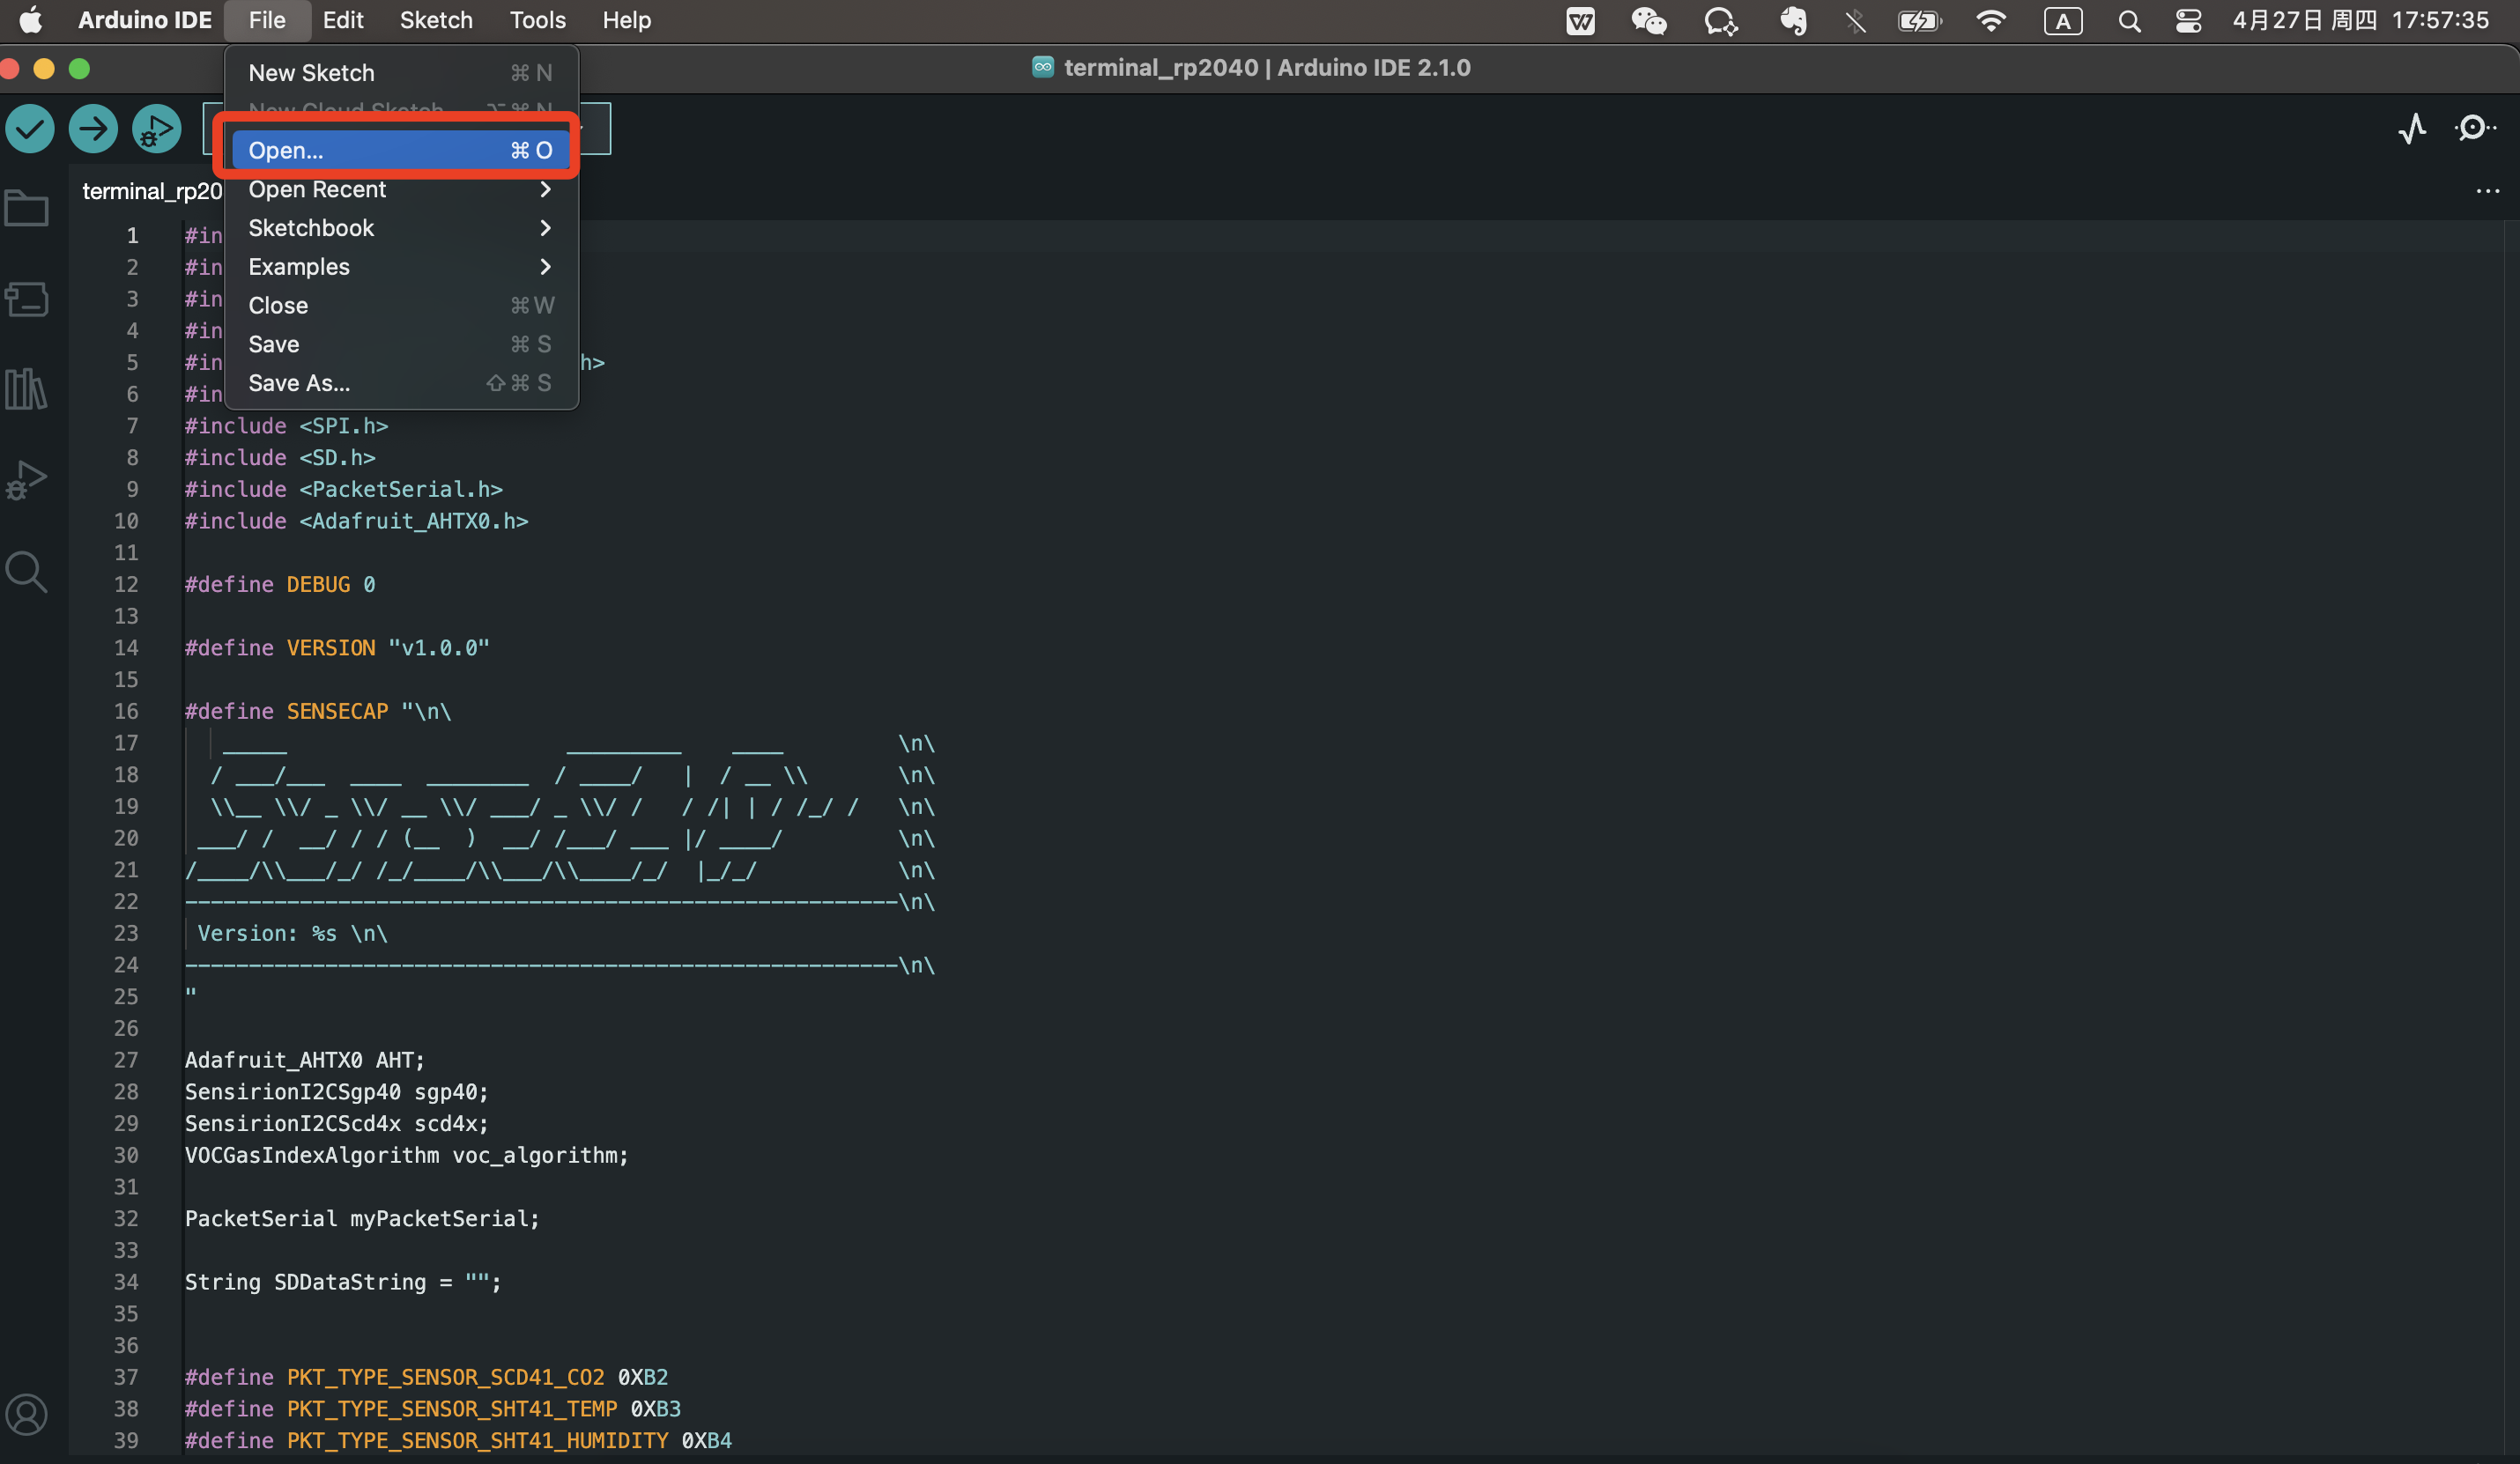Click the '#define DEBUG 0' code line
Viewport: 2520px width, 1464px height.
click(x=280, y=584)
